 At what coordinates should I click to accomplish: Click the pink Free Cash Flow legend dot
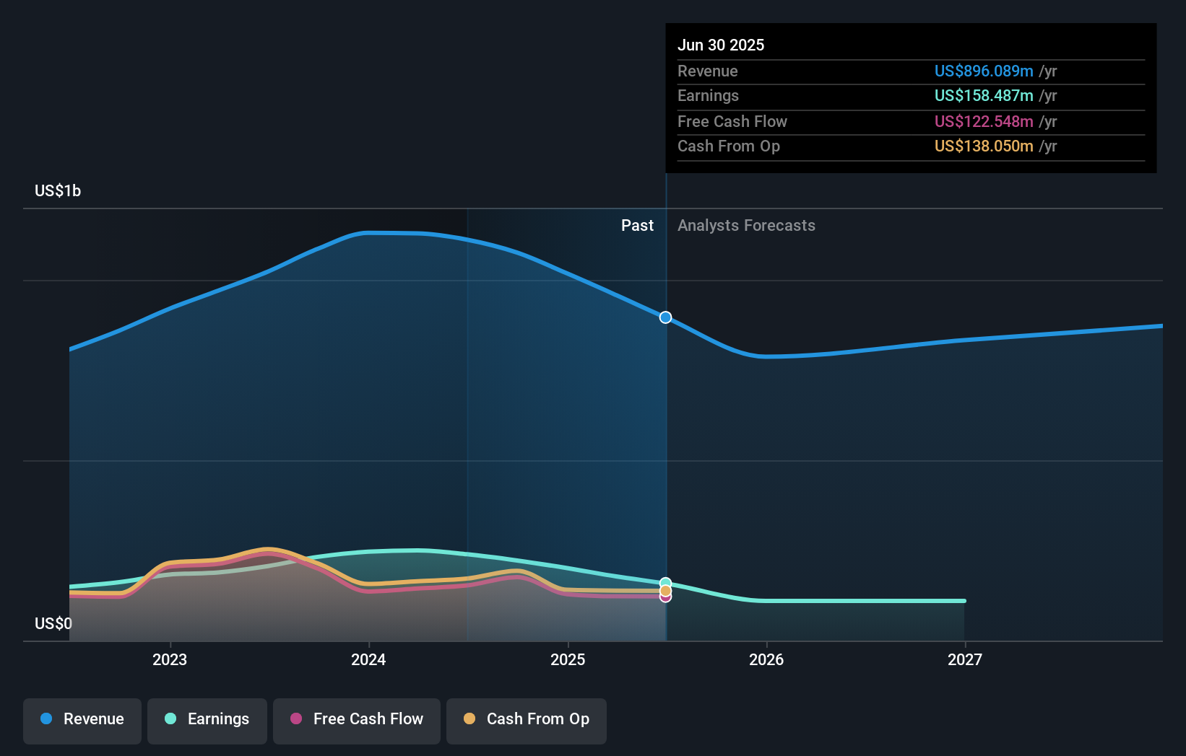pyautogui.click(x=296, y=718)
